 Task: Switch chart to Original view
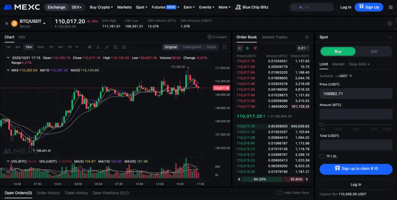pos(171,47)
